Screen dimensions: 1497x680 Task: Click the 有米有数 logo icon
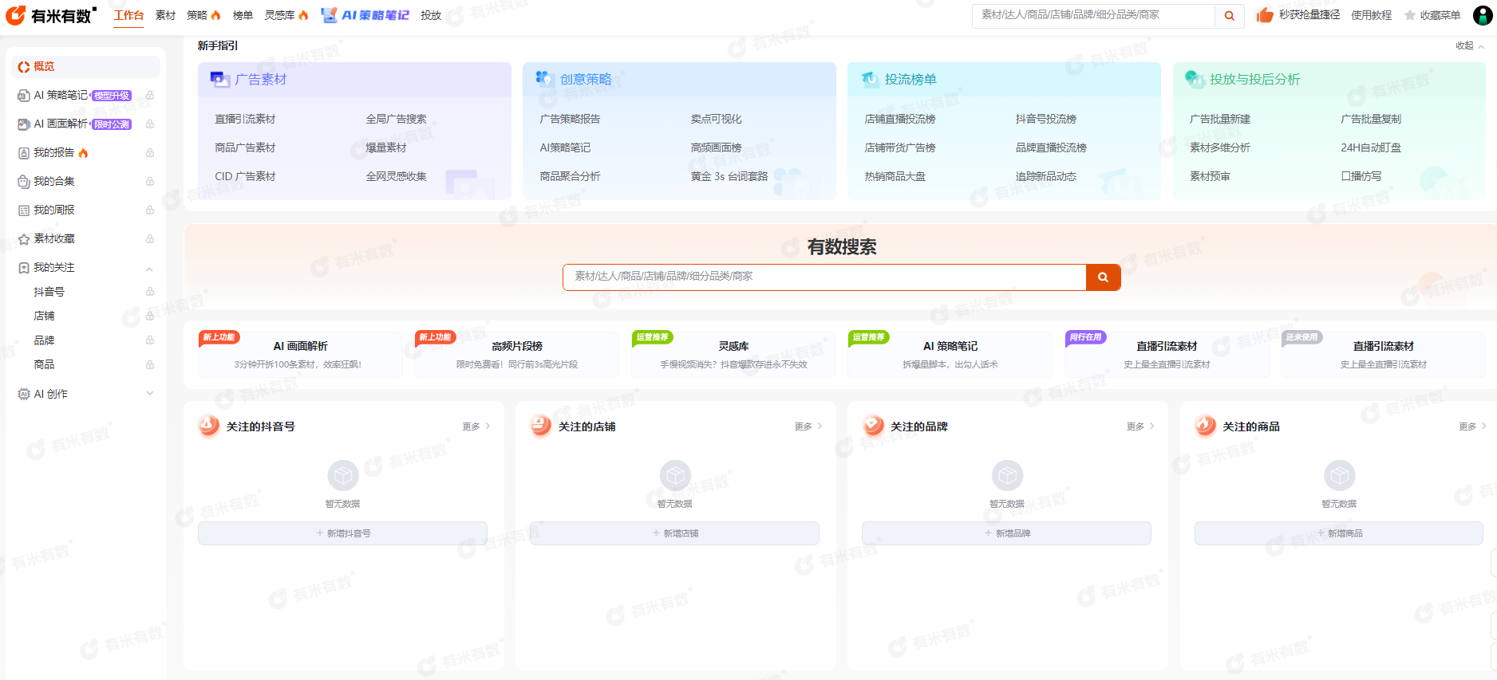tap(16, 15)
